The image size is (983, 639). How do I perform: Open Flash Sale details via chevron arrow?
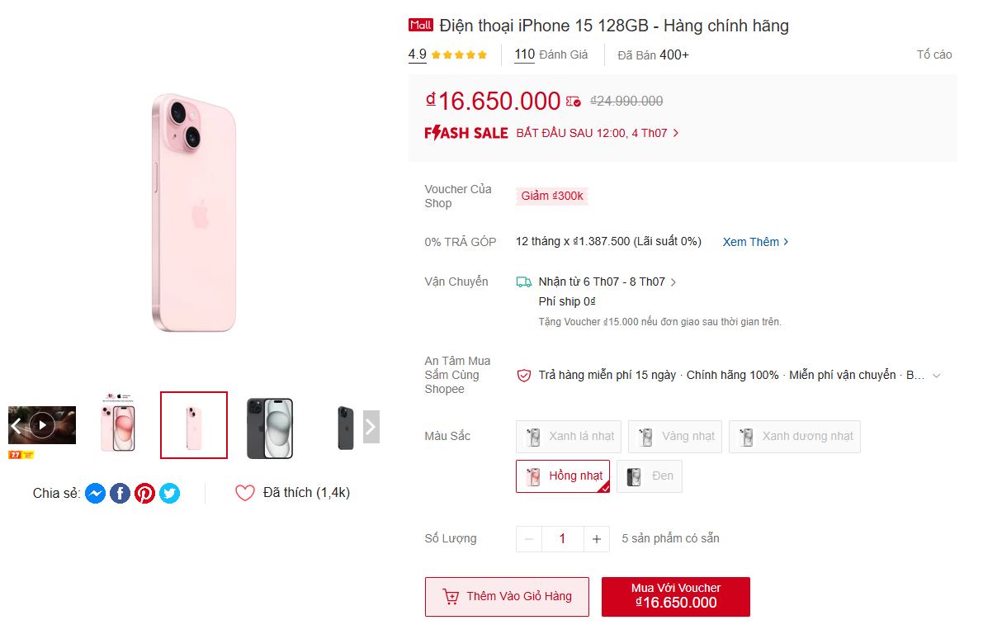coord(675,133)
